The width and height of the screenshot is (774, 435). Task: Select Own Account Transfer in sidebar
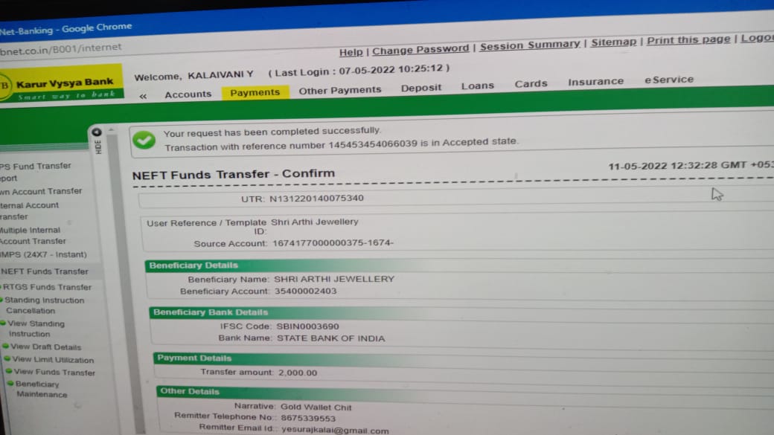pyautogui.click(x=41, y=191)
